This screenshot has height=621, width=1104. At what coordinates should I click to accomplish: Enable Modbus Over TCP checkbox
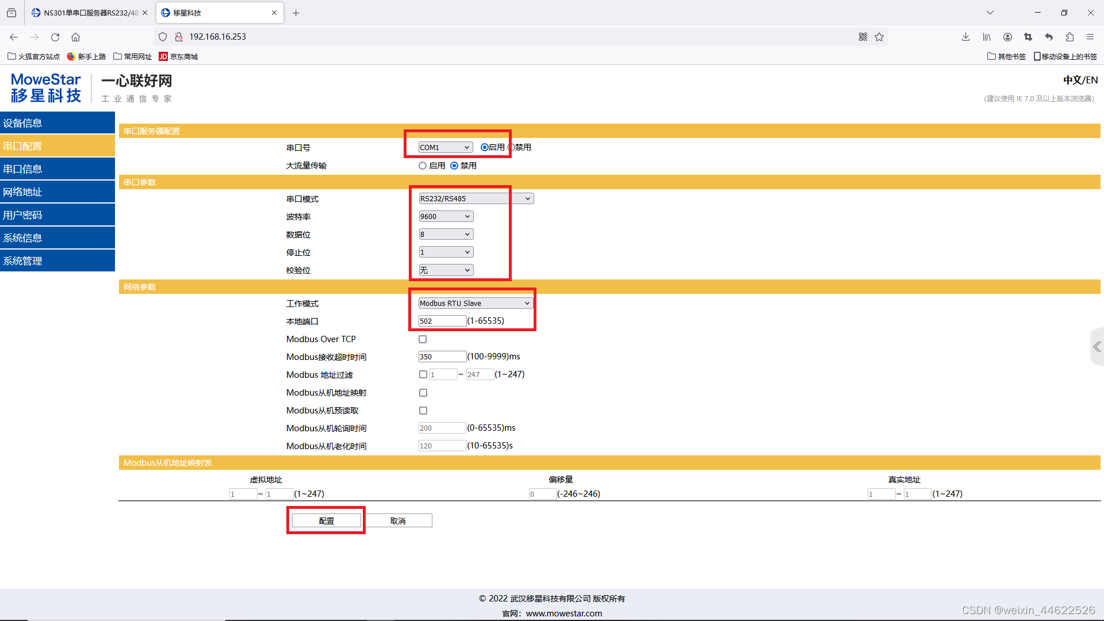pos(423,339)
